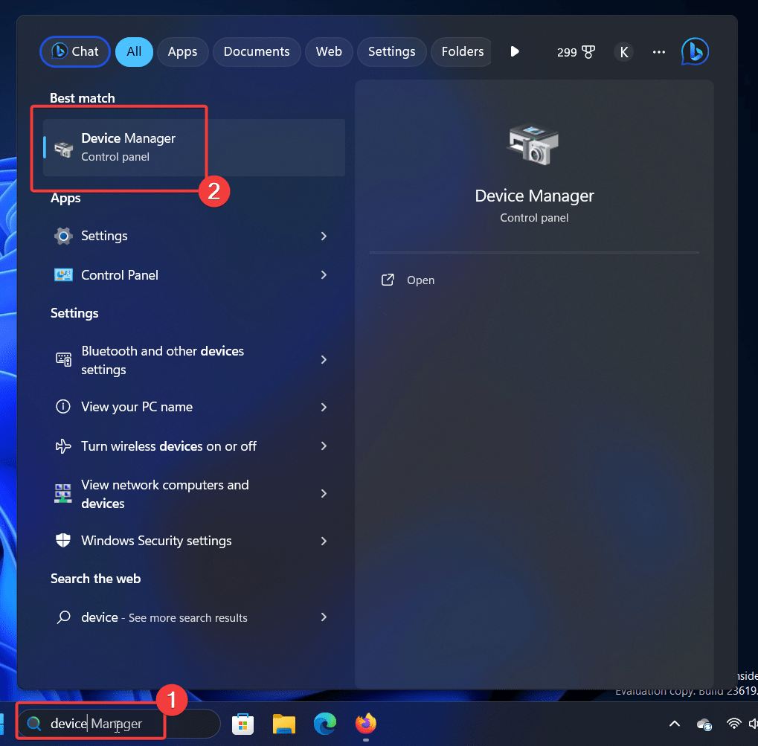Image resolution: width=758 pixels, height=746 pixels.
Task: Click the open-external icon beside Open
Action: point(388,280)
